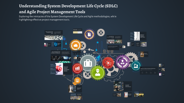Open the slide with the yellow-lit crowd photo
This screenshot has width=184, height=103.
pyautogui.click(x=139, y=94)
